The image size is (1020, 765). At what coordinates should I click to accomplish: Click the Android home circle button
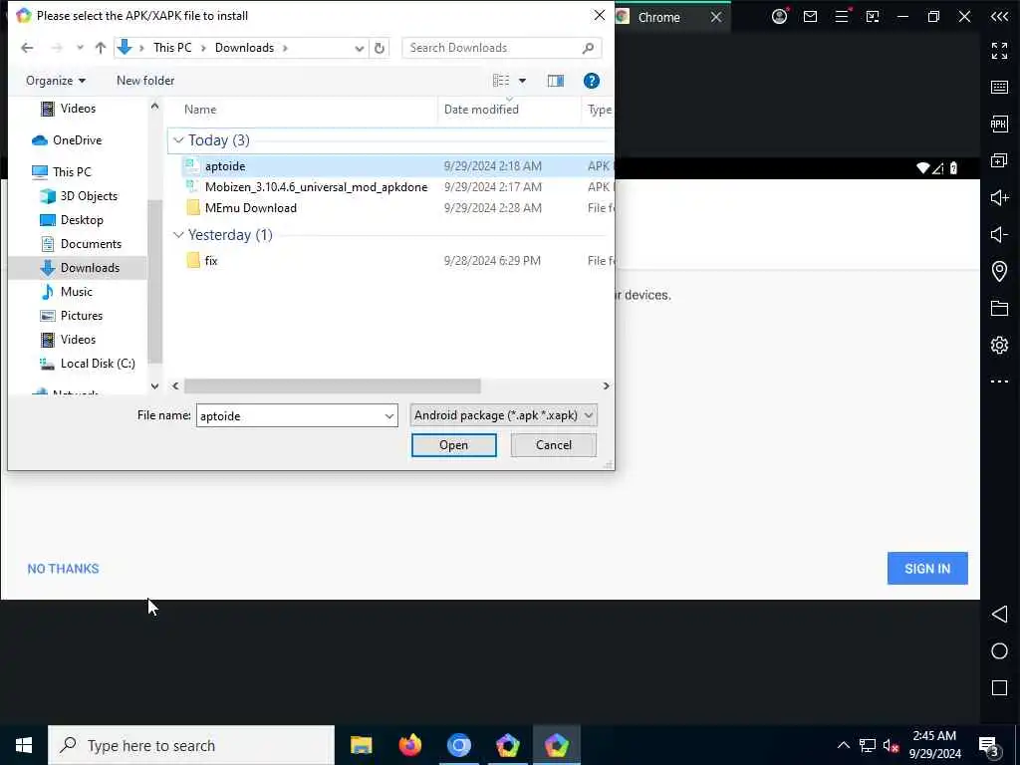[x=999, y=651]
